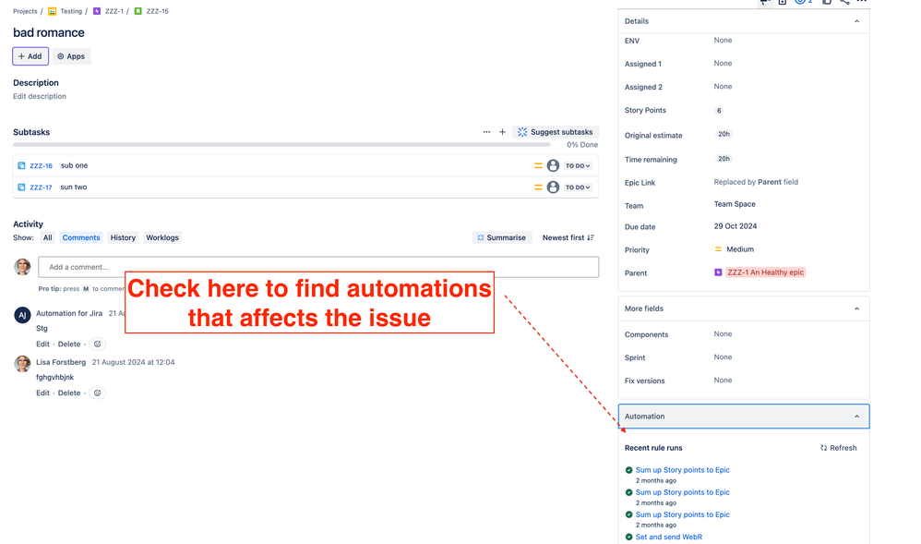
Task: Open first Sum up Story points to Epic run
Action: click(x=683, y=470)
